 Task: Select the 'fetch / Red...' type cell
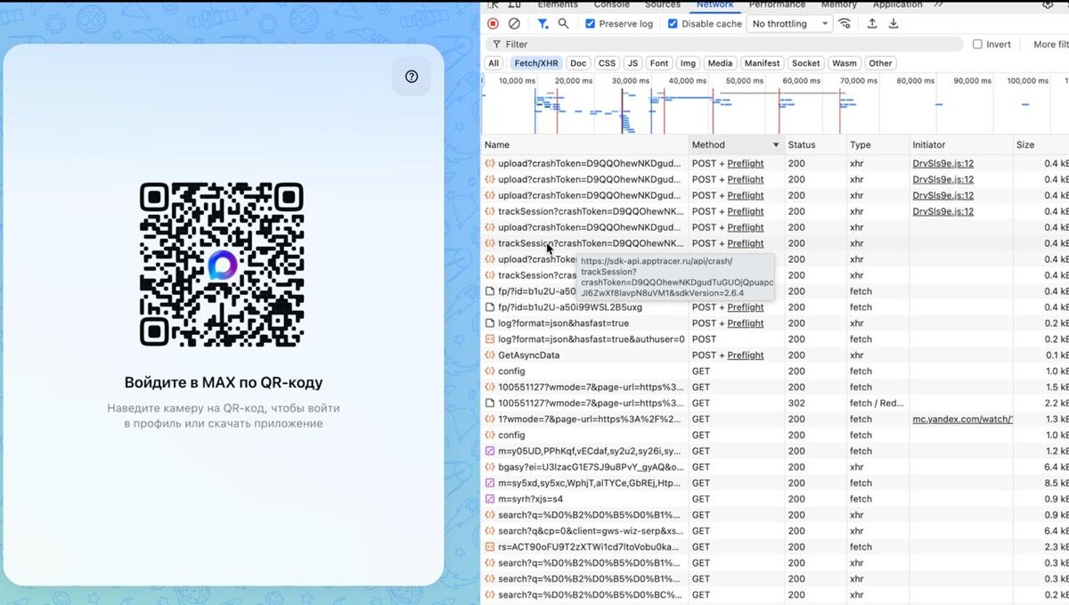coord(877,403)
